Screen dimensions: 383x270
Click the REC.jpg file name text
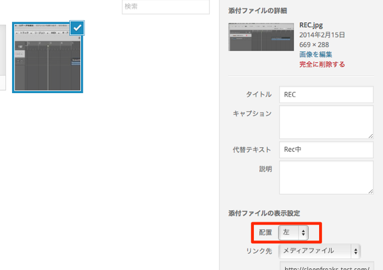click(311, 25)
